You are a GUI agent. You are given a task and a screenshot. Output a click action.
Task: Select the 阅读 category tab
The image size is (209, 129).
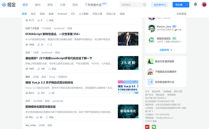122,14
